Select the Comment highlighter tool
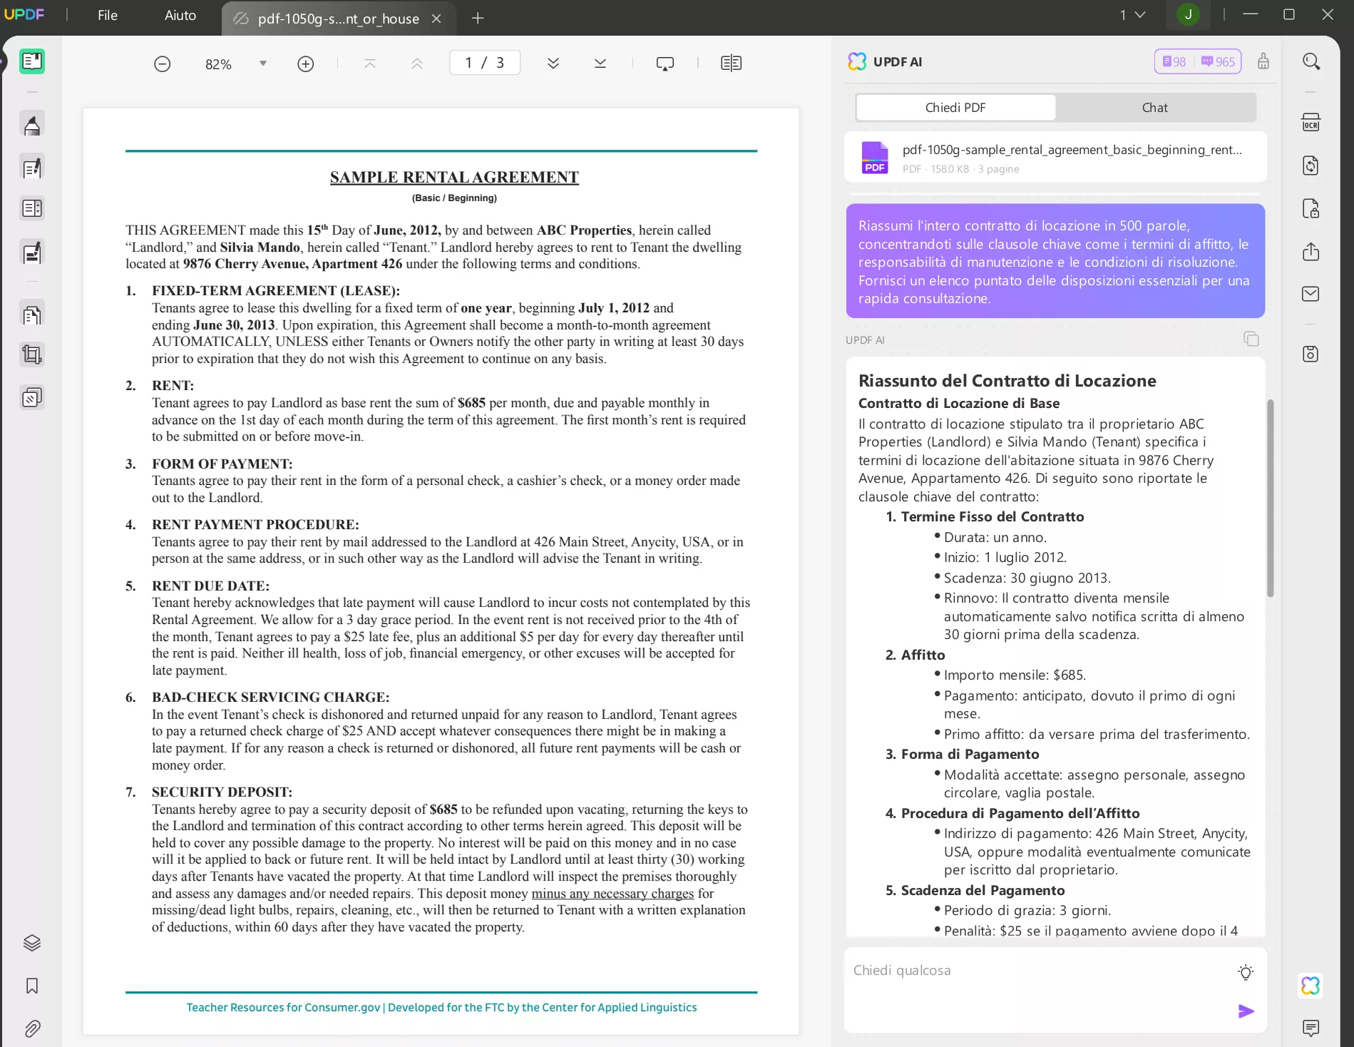Image resolution: width=1354 pixels, height=1047 pixels. tap(32, 124)
